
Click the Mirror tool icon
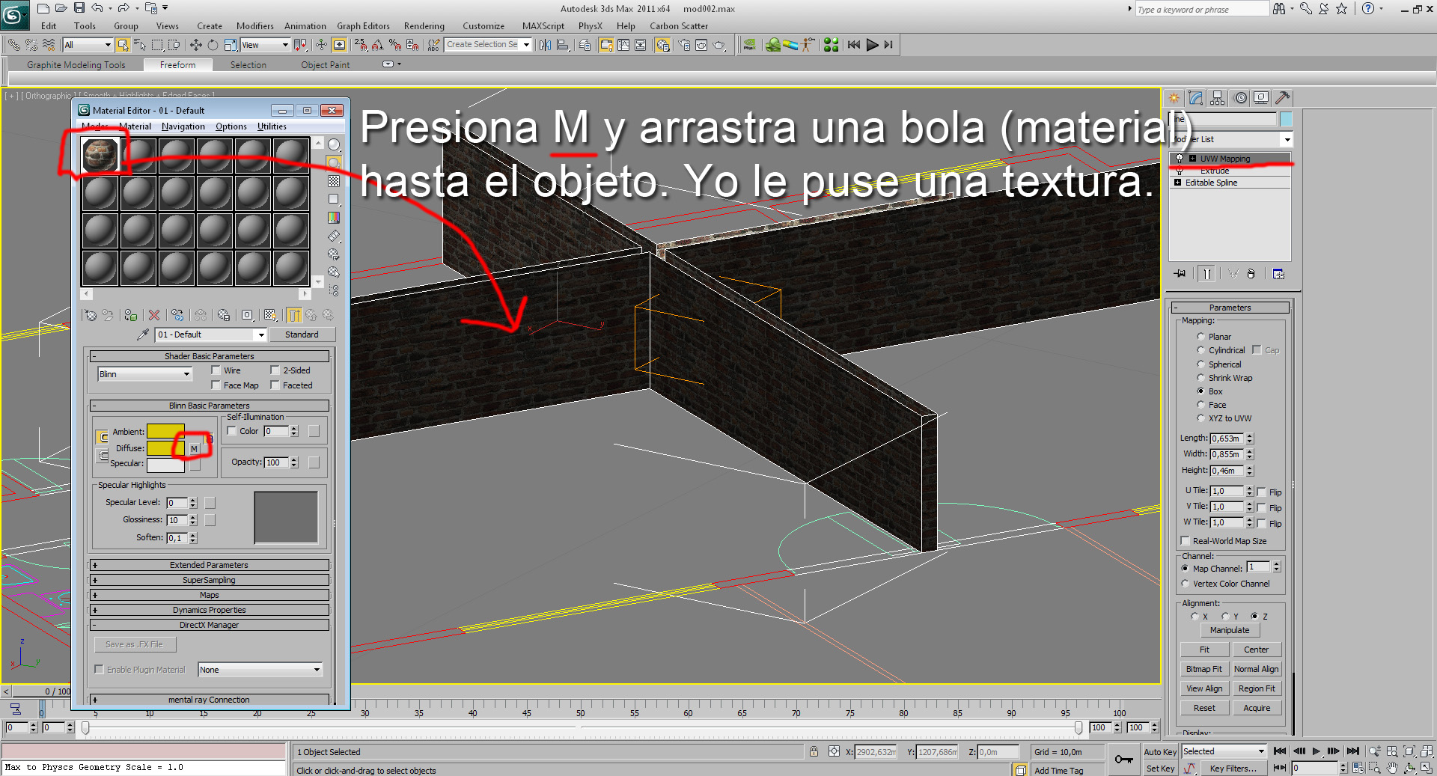(545, 45)
